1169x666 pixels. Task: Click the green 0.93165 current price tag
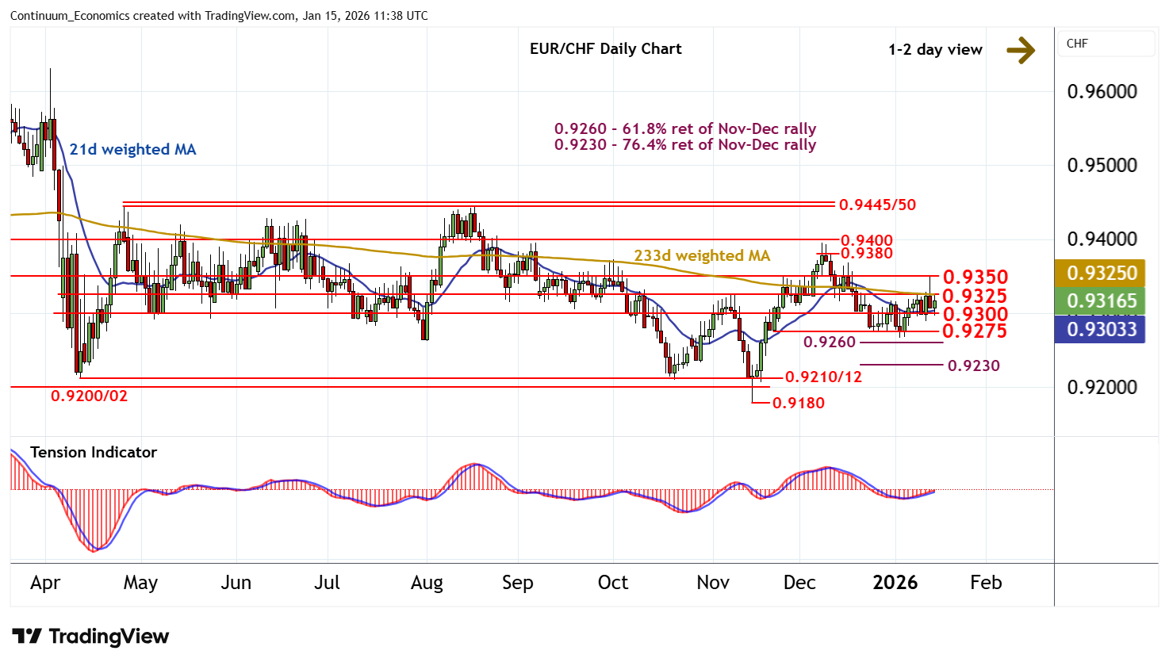tap(1101, 301)
